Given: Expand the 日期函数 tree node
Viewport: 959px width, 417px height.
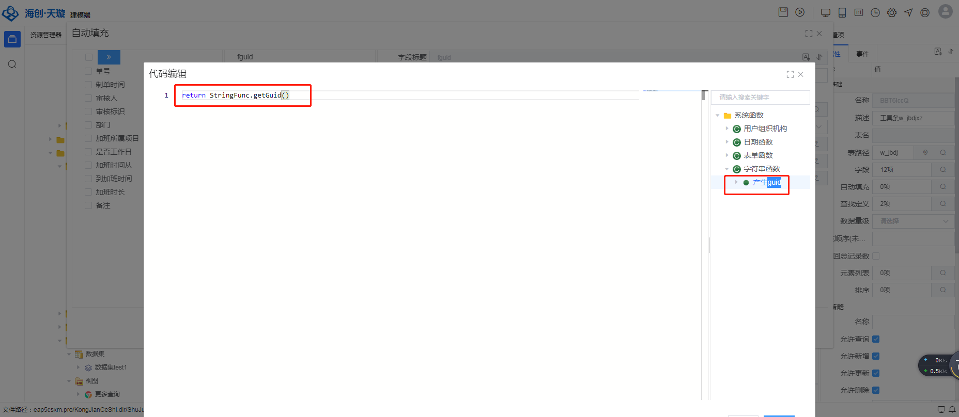Looking at the screenshot, I should (x=727, y=142).
